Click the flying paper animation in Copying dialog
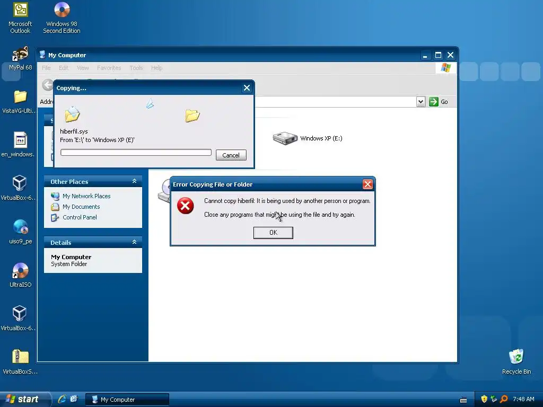The height and width of the screenshot is (407, 543). click(x=150, y=103)
